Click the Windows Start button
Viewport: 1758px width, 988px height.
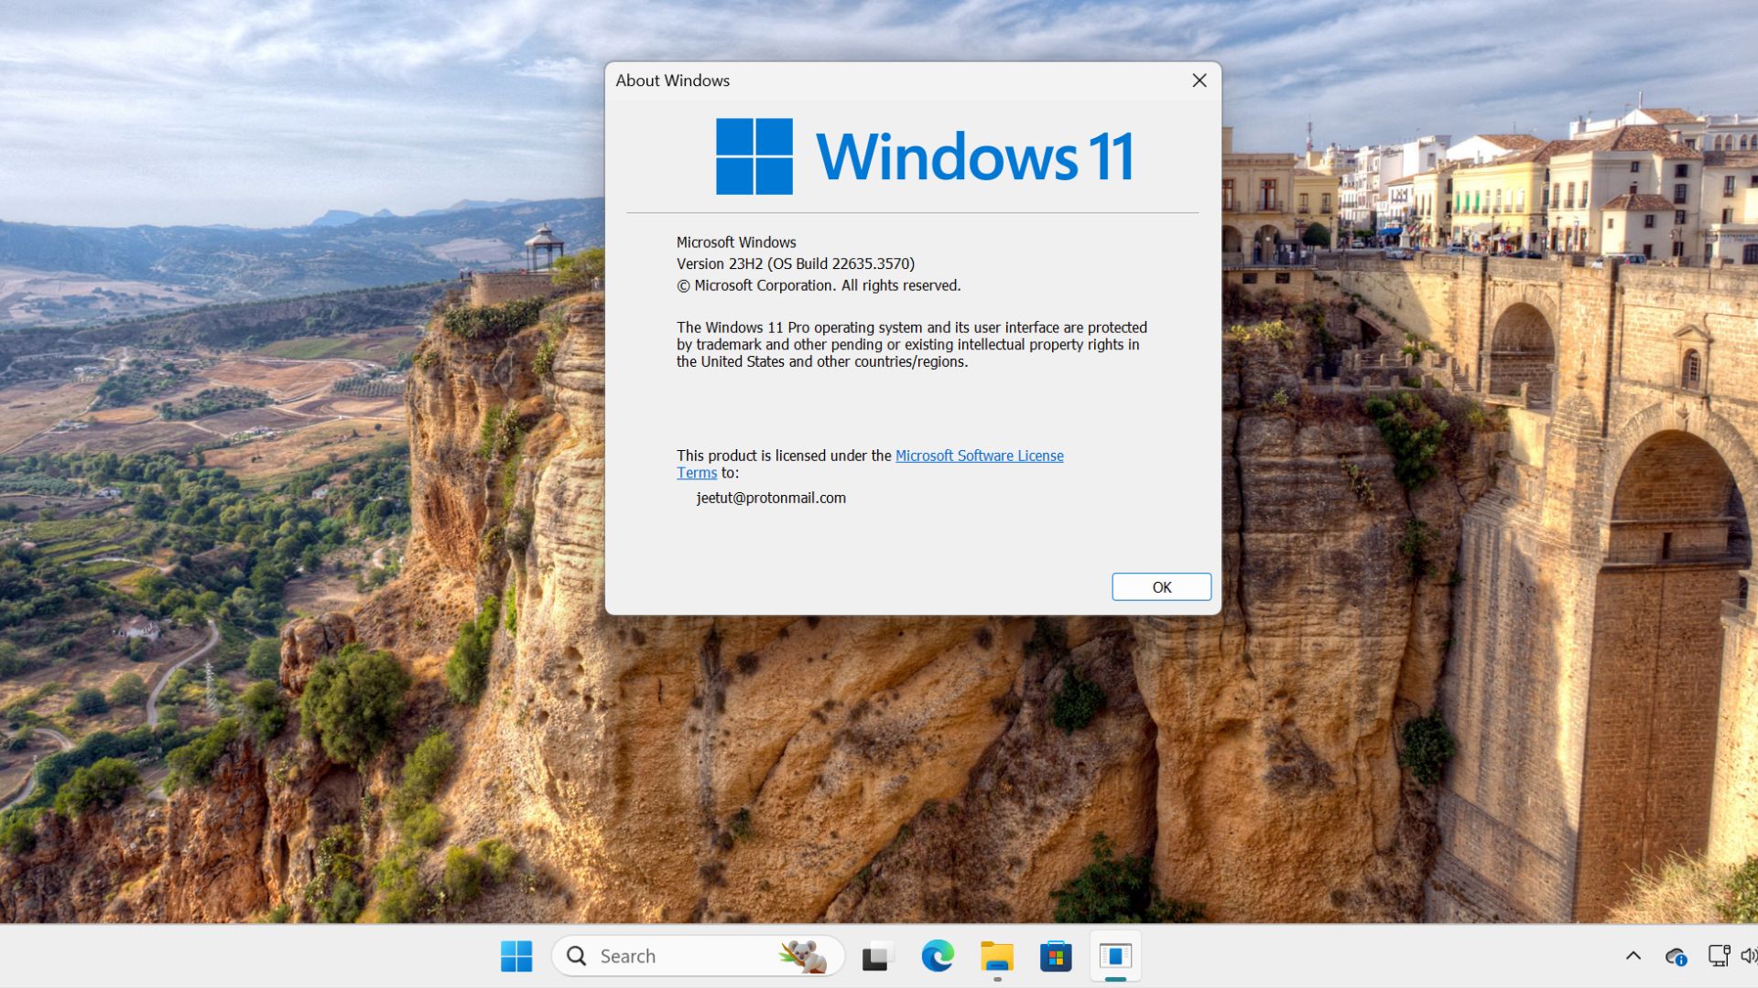516,955
